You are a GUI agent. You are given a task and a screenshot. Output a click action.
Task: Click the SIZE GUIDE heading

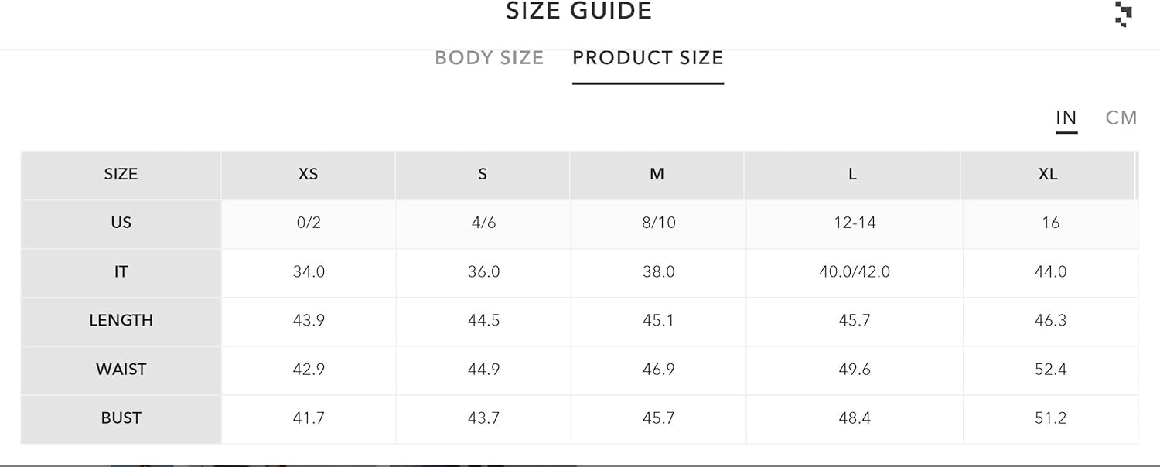tap(579, 12)
